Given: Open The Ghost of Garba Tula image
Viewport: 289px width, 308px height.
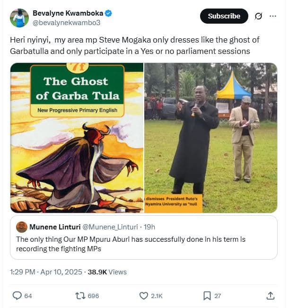Looking at the screenshot, I should (x=77, y=138).
